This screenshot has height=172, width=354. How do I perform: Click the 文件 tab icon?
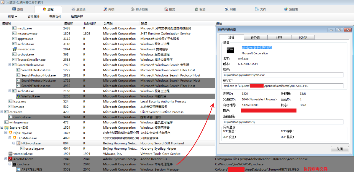pos(257,9)
